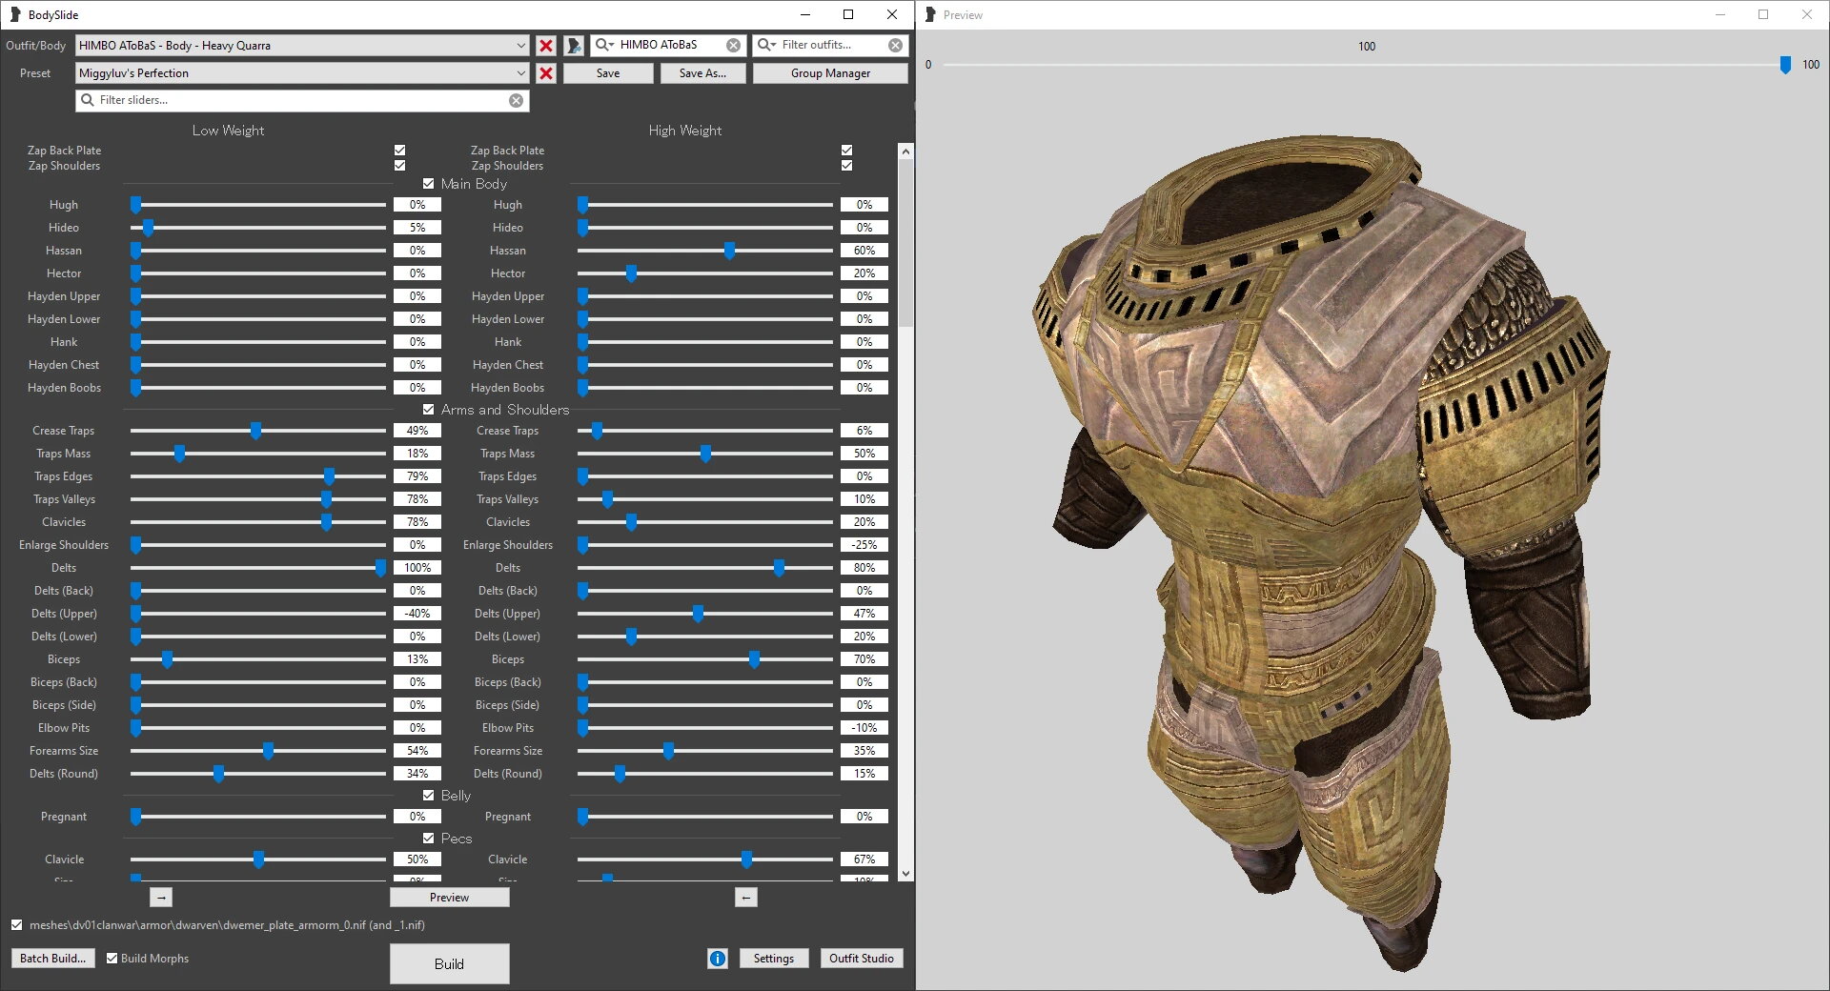The image size is (1830, 991).
Task: Open the group filter search options magnifier
Action: coord(604,45)
